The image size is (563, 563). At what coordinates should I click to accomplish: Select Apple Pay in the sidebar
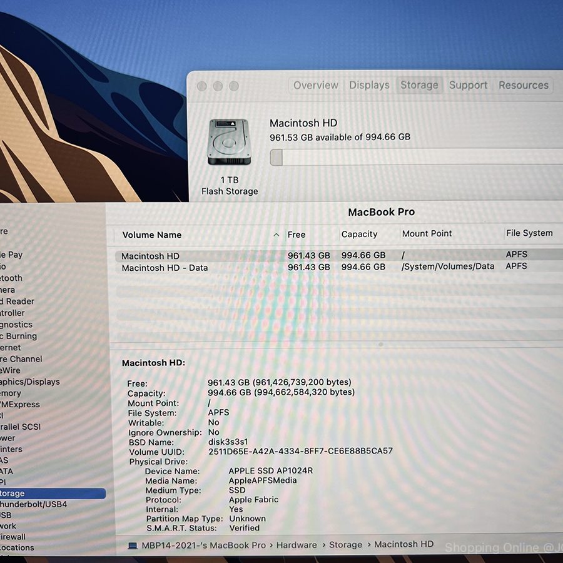[11, 255]
